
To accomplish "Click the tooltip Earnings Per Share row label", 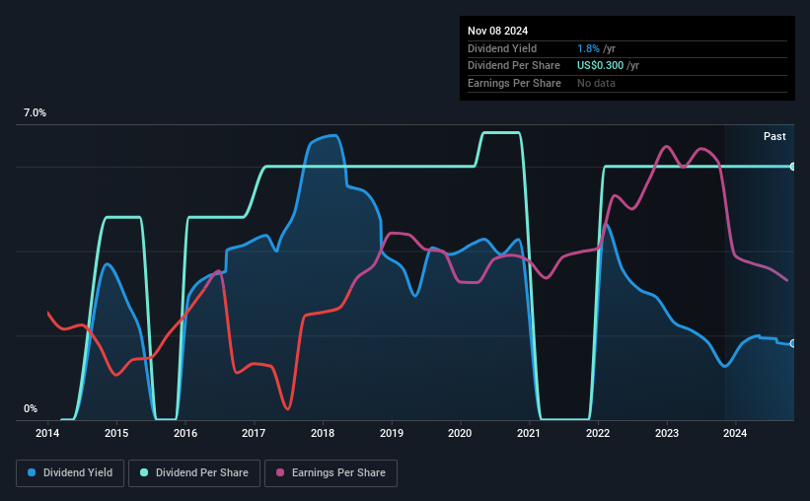I will point(514,83).
